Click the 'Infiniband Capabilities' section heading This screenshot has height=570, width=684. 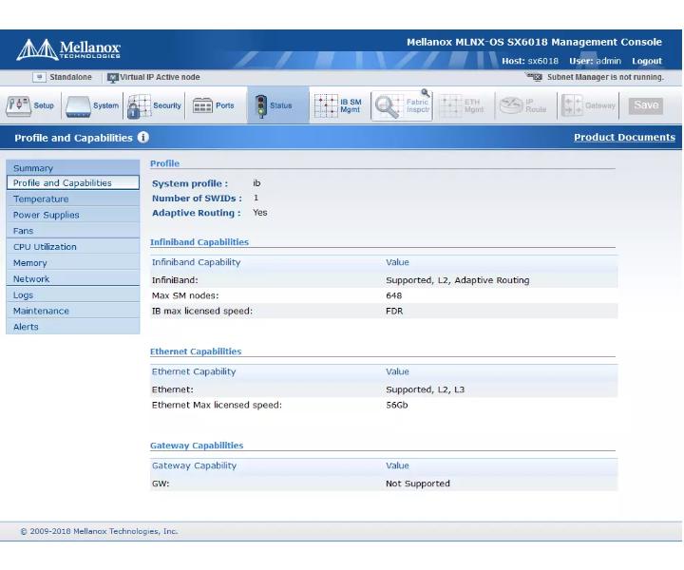click(x=199, y=242)
